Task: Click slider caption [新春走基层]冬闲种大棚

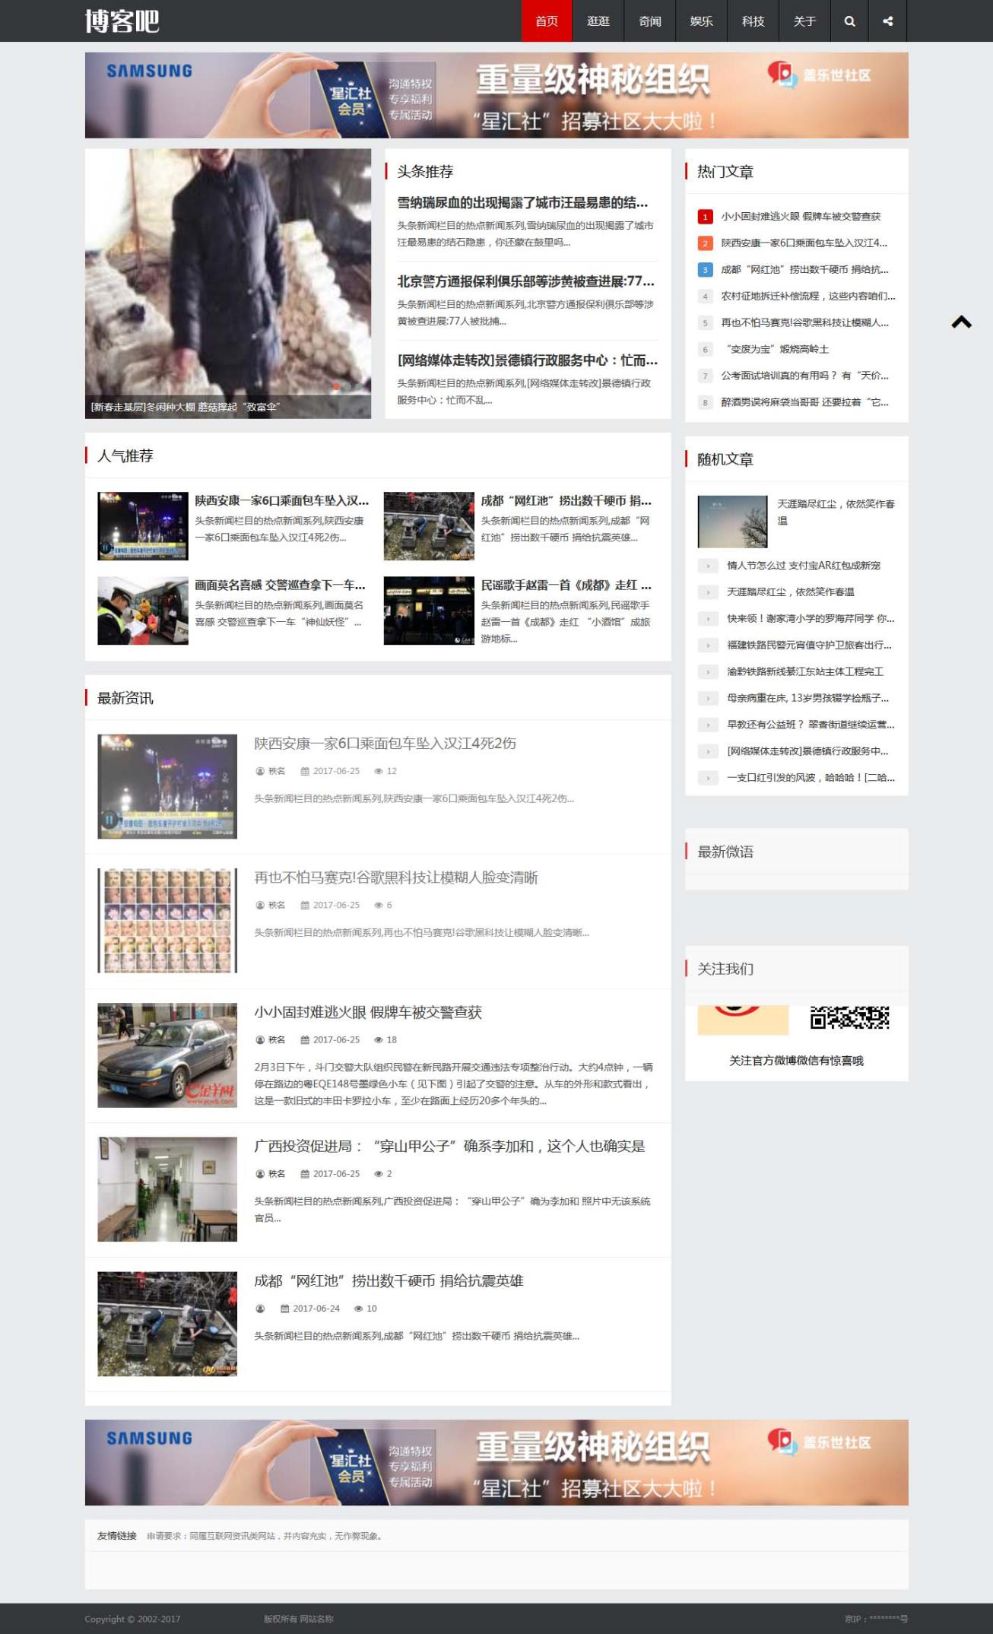Action: tap(185, 408)
